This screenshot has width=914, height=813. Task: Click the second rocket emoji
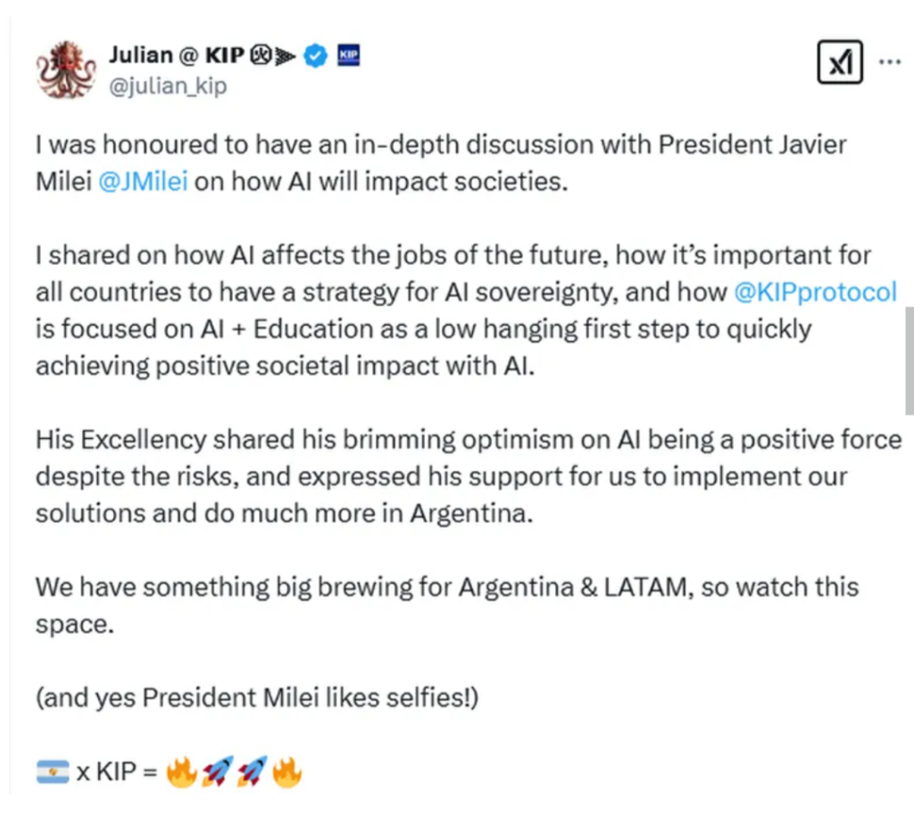pyautogui.click(x=253, y=772)
